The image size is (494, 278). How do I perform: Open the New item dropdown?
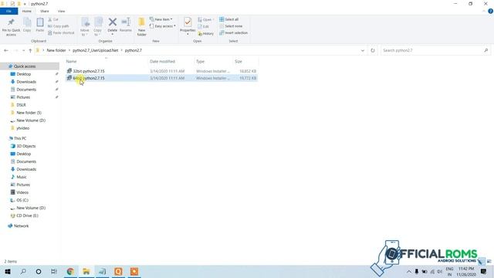[161, 19]
